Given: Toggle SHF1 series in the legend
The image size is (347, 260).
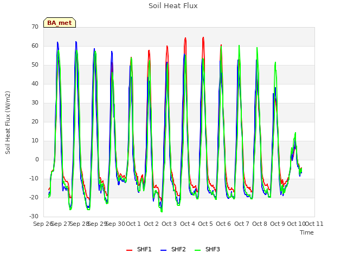Looking at the screenshot, I should click(x=139, y=249).
